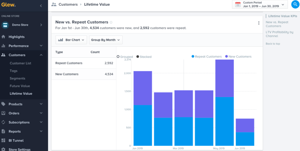Click the Store Settings gear icon
The image size is (300, 151).
[3, 149]
